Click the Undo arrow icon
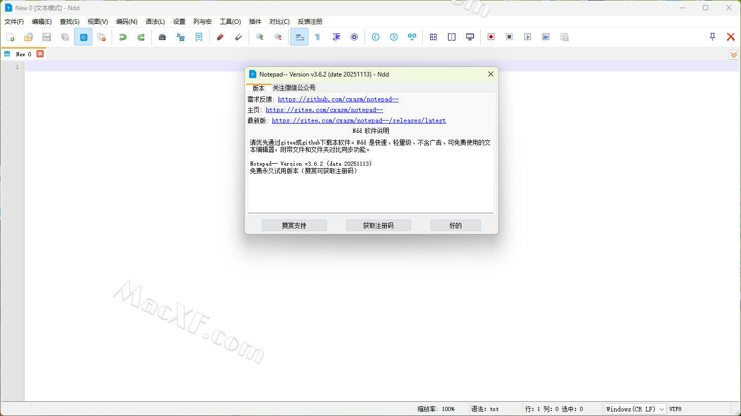Image resolution: width=741 pixels, height=416 pixels. (122, 37)
